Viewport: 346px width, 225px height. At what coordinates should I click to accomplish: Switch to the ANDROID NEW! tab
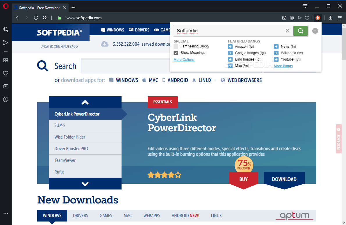point(186,215)
